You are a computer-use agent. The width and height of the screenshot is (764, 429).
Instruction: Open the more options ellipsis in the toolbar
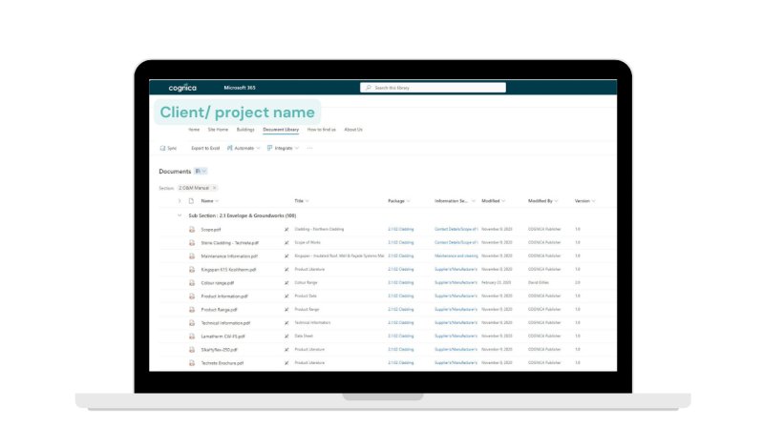click(309, 148)
